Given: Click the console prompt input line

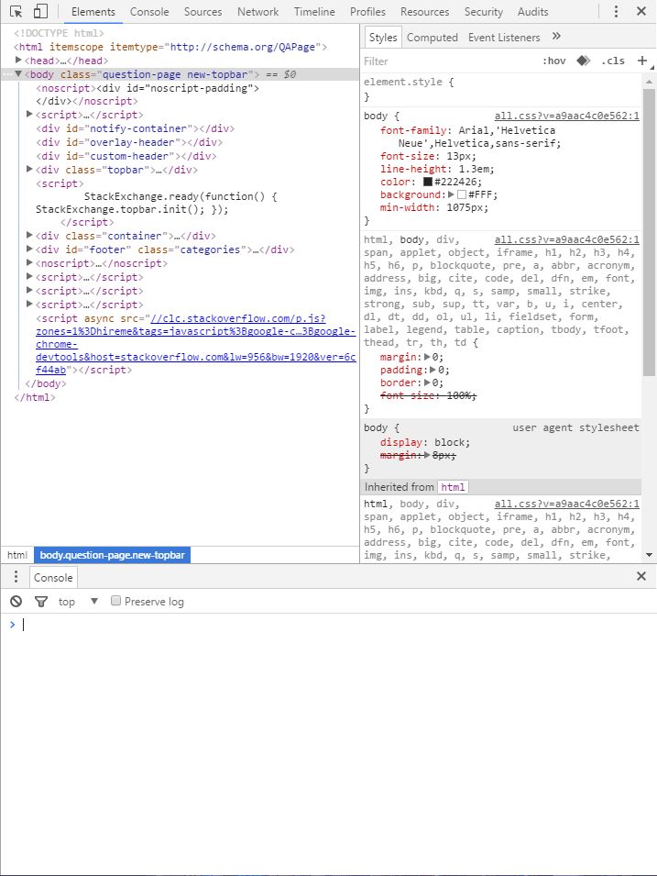Looking at the screenshot, I should coord(335,625).
